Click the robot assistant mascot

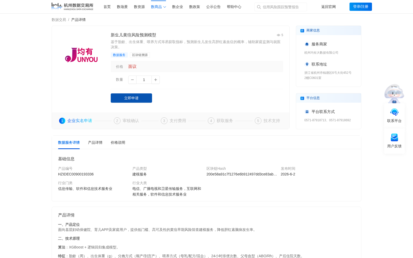(x=394, y=93)
